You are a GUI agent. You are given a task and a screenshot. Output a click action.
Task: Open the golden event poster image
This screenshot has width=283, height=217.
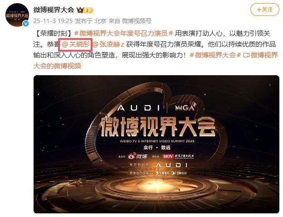[156, 144]
